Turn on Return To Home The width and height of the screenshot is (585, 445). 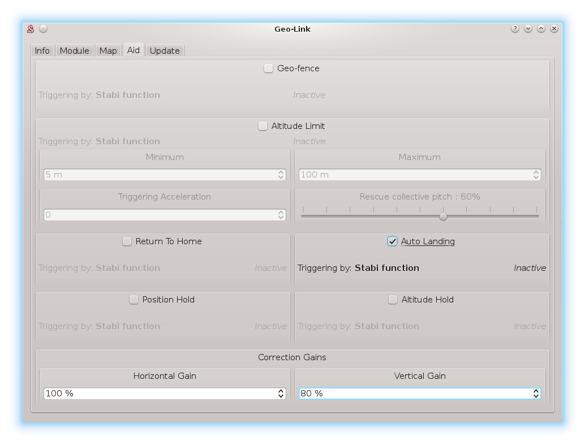[x=127, y=241]
